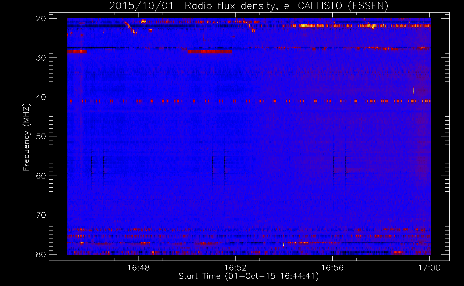
Task: Click the 16:48 time tick label
Action: tap(139, 268)
